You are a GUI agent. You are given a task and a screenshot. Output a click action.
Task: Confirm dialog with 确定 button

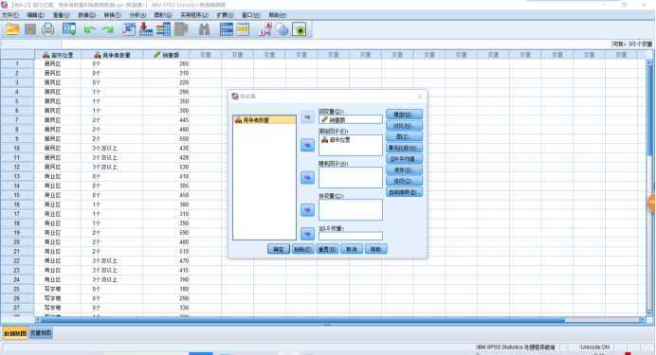point(278,249)
